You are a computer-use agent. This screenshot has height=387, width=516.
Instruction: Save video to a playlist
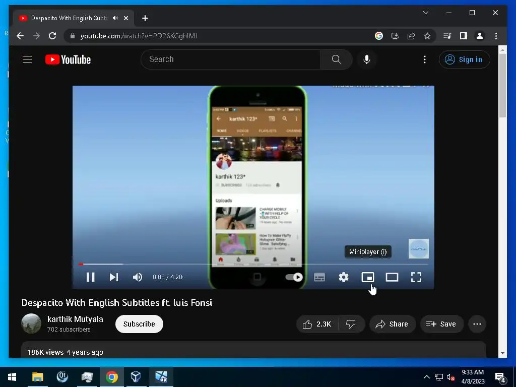(x=441, y=324)
